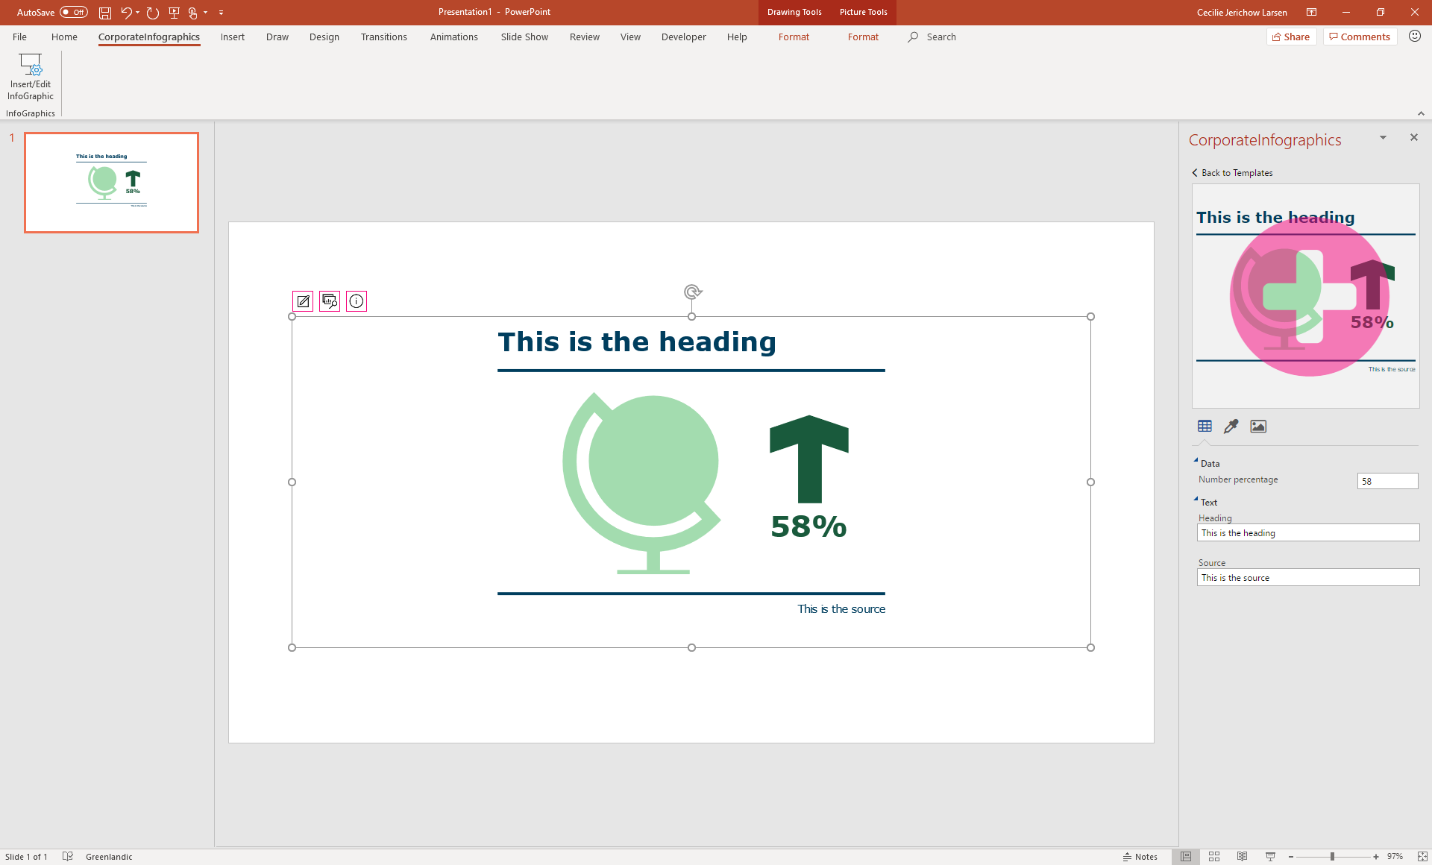Image resolution: width=1432 pixels, height=865 pixels.
Task: Open the Design tab
Action: point(324,37)
